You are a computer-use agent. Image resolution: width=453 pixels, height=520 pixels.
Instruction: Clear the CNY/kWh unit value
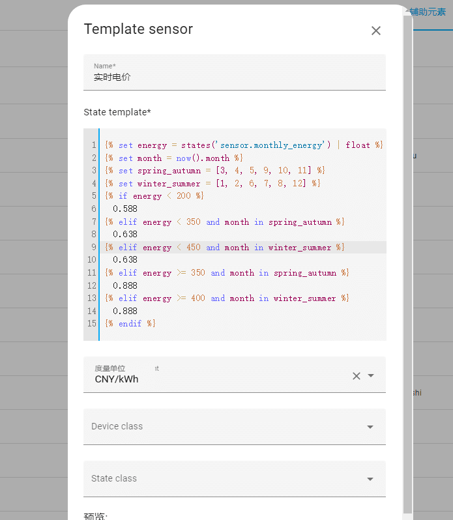[x=357, y=375]
